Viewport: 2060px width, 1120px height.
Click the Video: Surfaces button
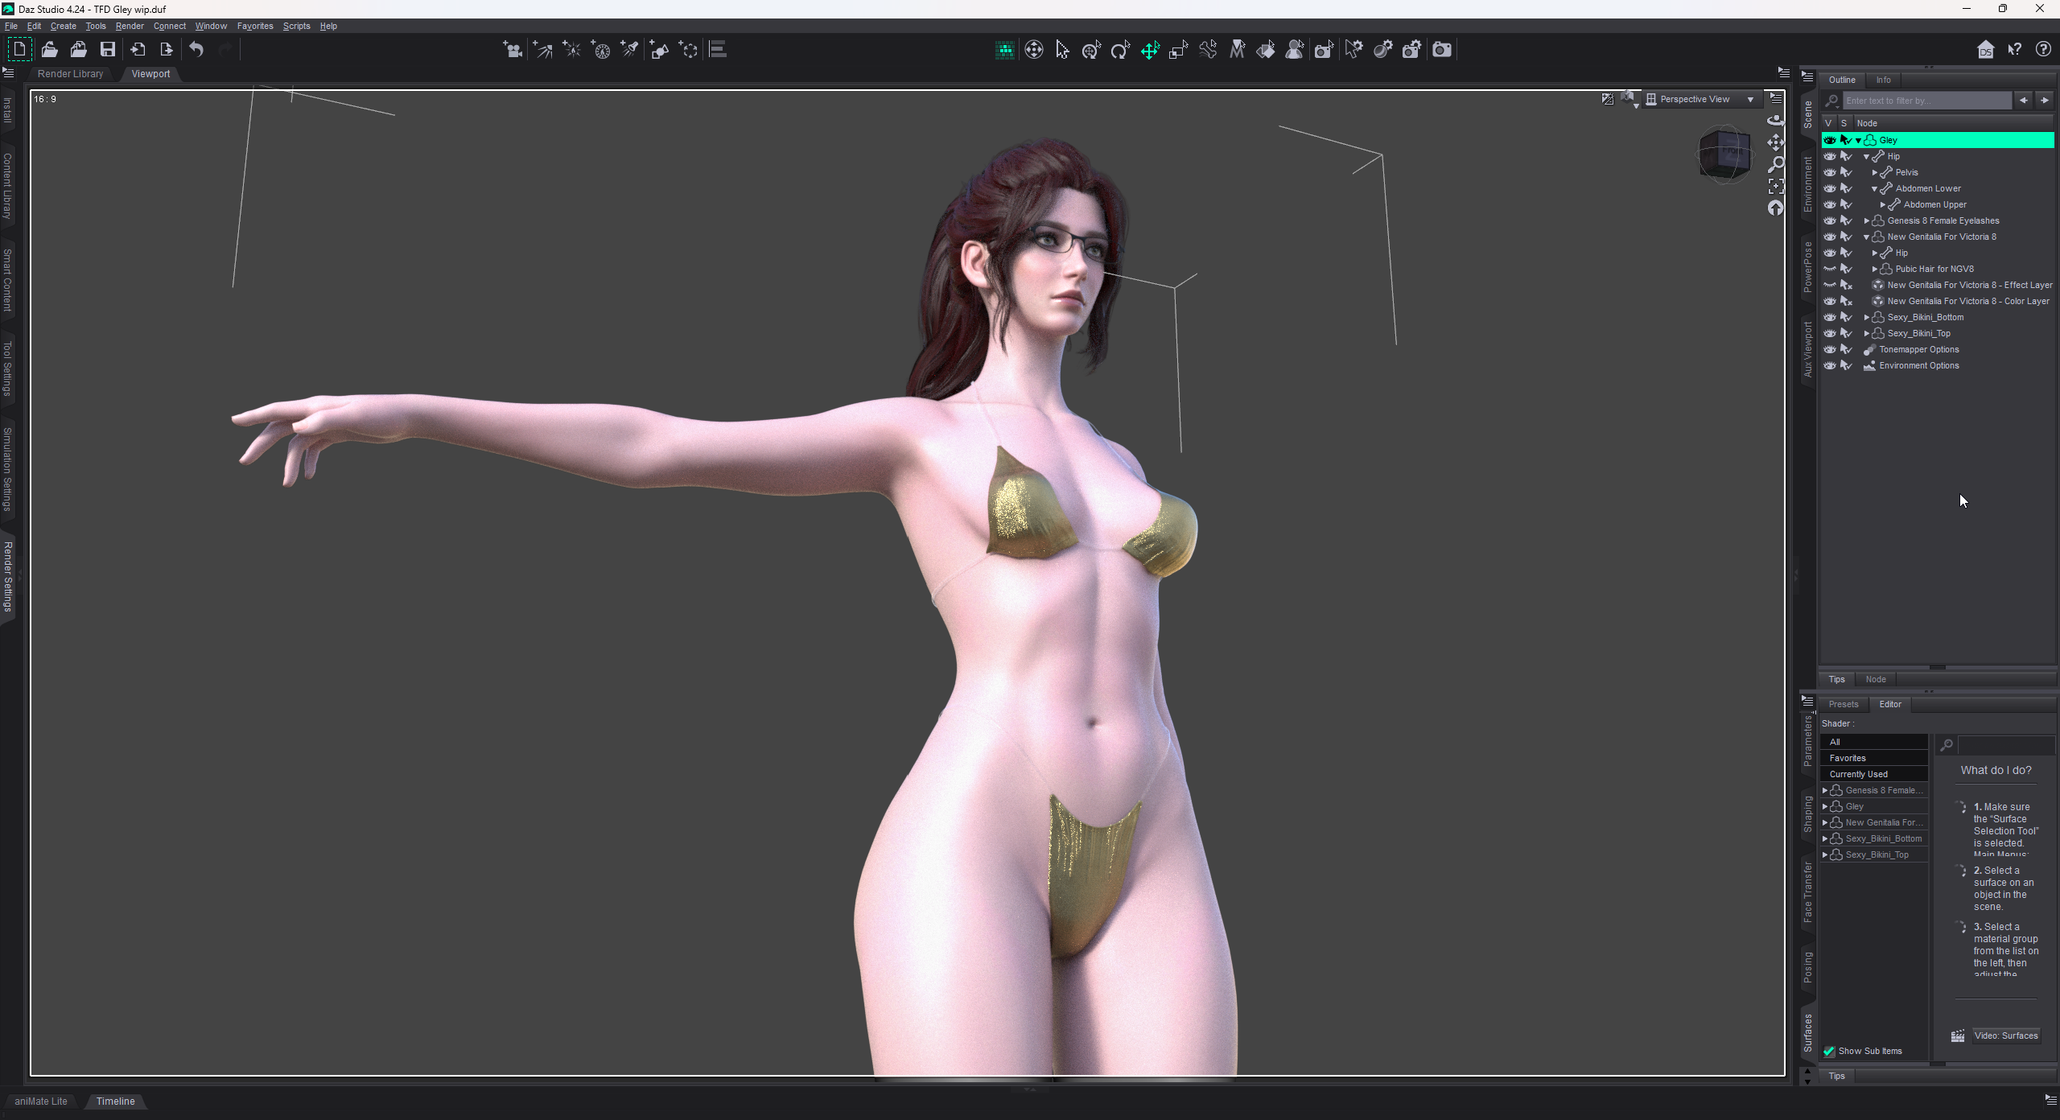(2005, 1036)
